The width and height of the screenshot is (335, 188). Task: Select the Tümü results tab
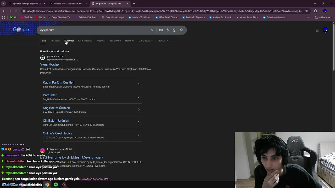pos(43,40)
